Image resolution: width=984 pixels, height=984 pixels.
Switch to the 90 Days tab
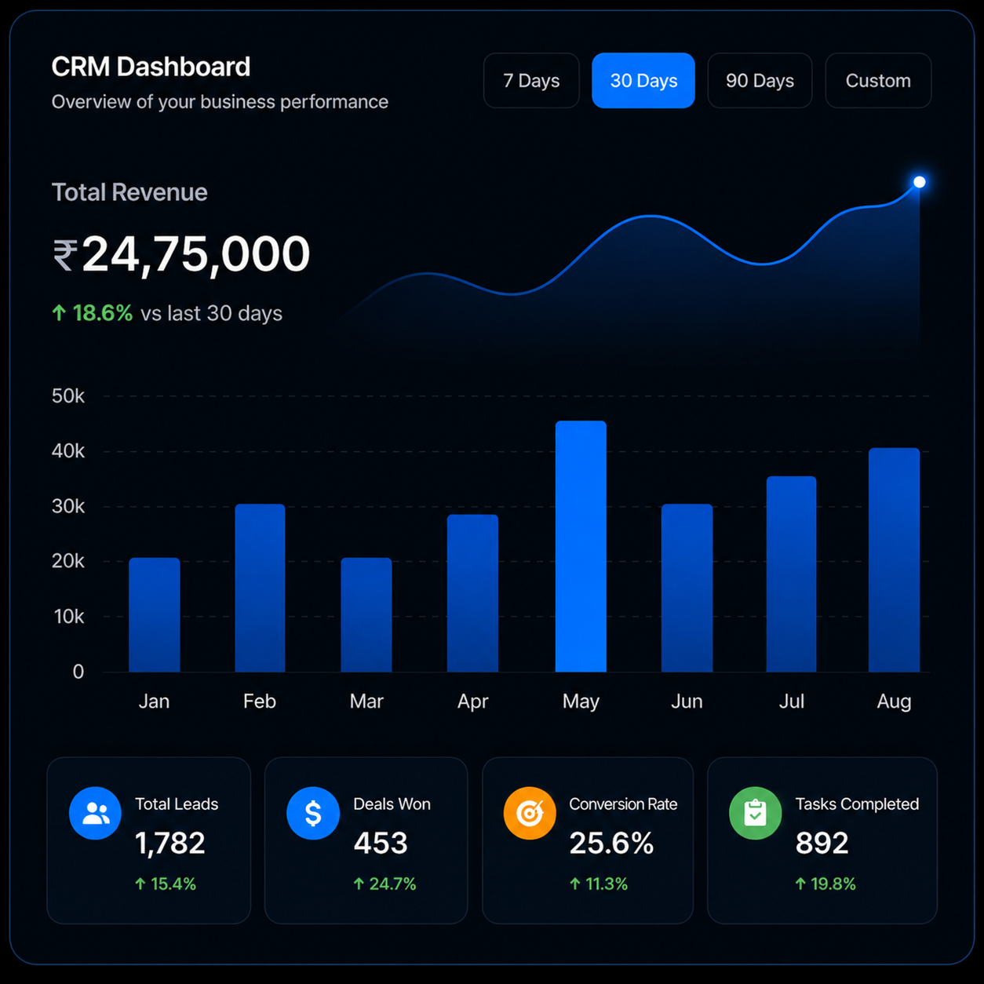[x=760, y=81]
